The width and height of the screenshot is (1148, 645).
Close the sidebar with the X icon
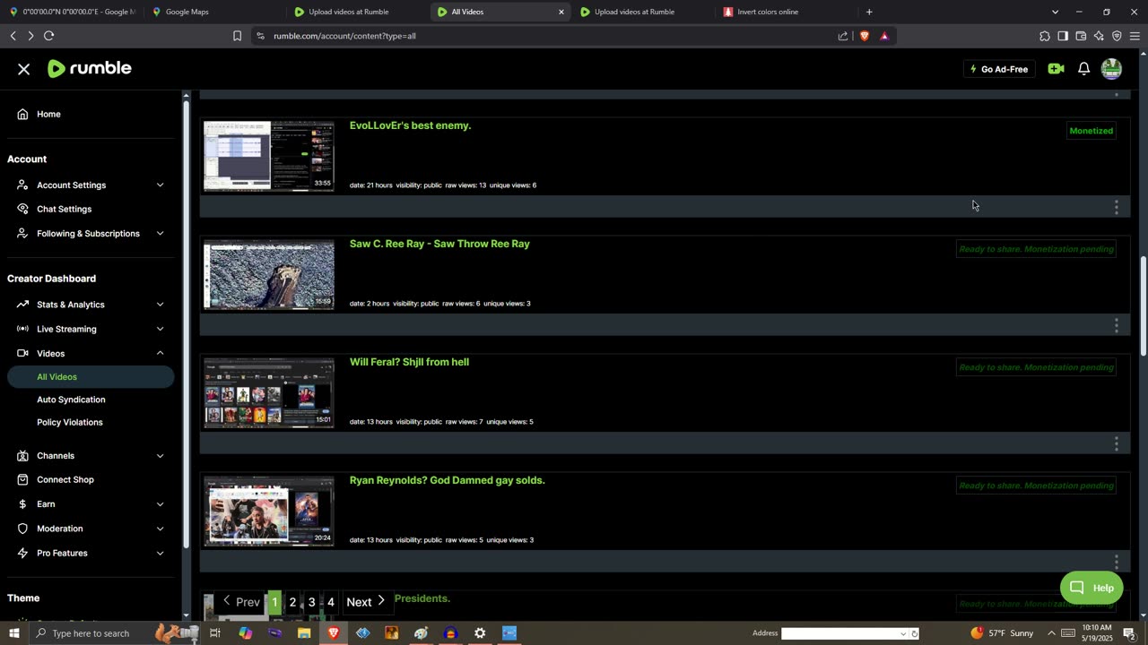(x=24, y=69)
